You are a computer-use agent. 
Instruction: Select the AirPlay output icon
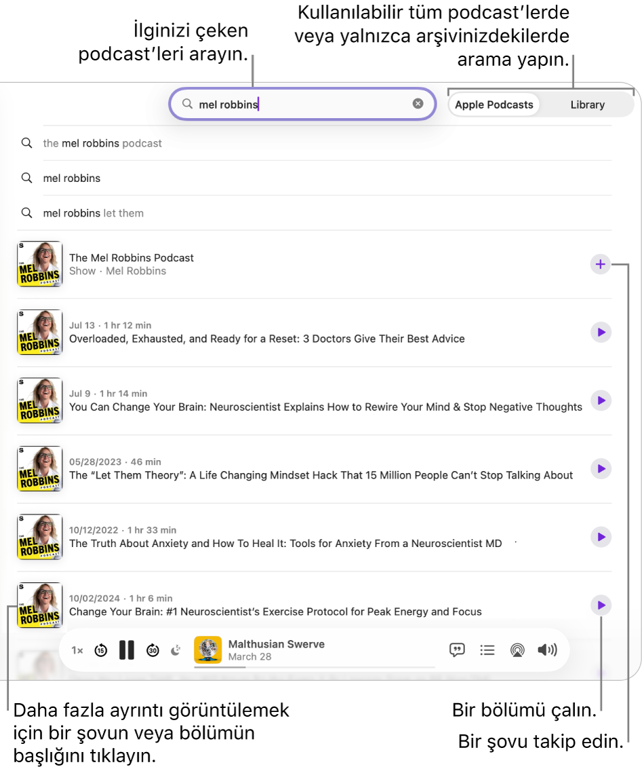pos(517,650)
